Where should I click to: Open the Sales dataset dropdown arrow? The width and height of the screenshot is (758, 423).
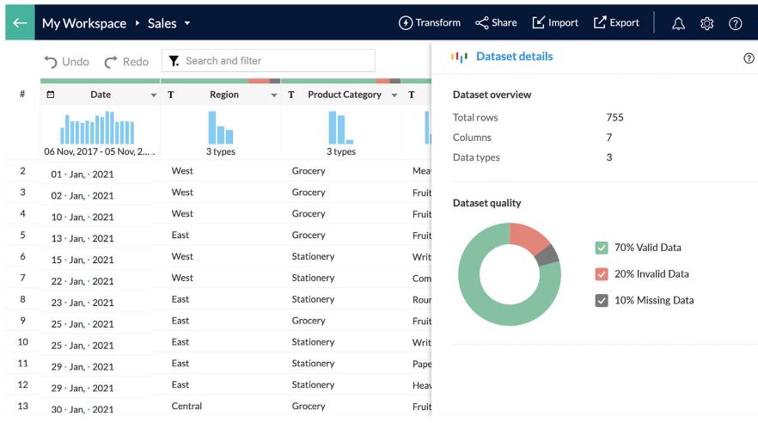coord(187,23)
